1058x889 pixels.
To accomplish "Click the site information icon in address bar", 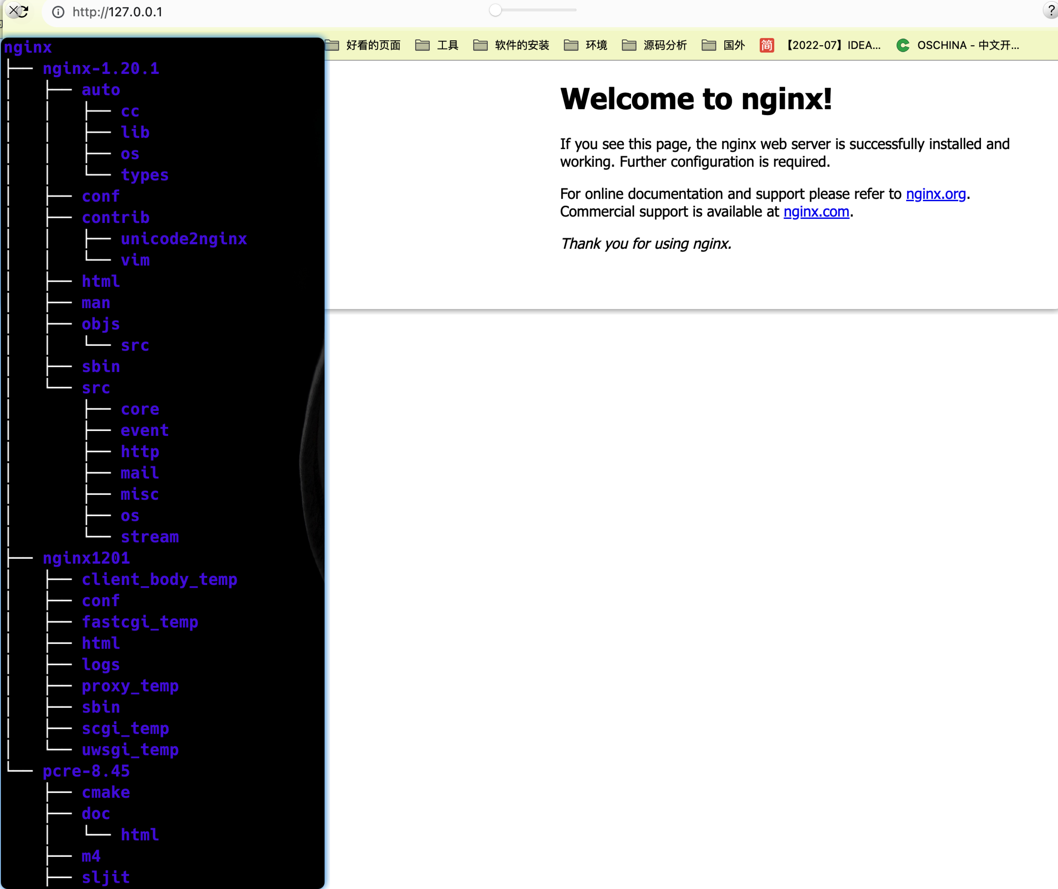I will [58, 12].
